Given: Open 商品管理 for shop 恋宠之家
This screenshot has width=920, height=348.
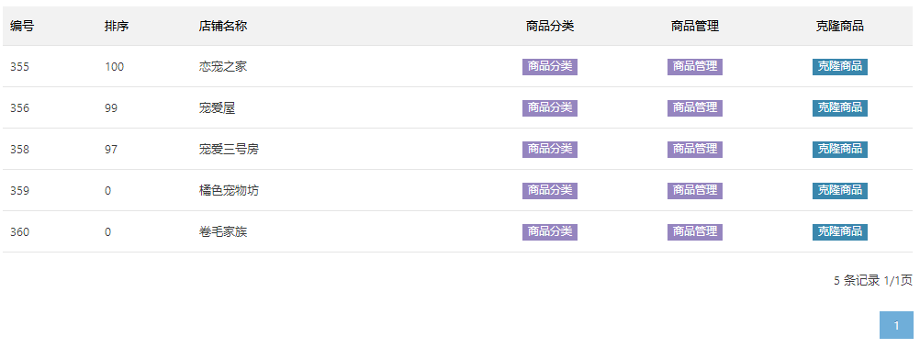Looking at the screenshot, I should (x=695, y=67).
